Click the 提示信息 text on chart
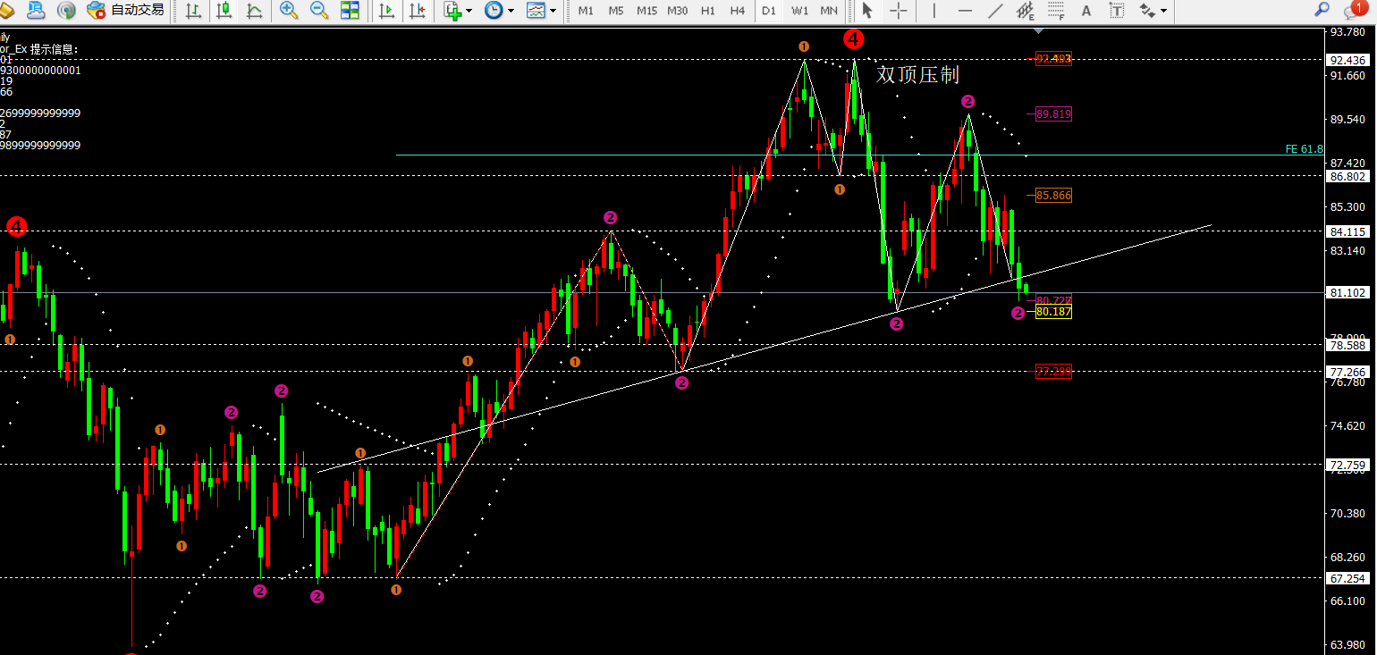The width and height of the screenshot is (1377, 655). pyautogui.click(x=54, y=49)
